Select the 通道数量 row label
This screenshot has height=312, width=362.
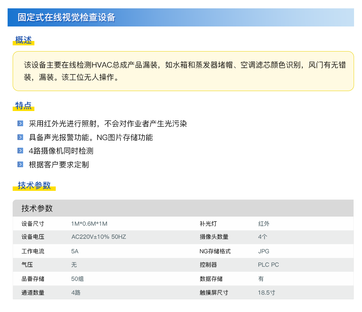point(33,292)
